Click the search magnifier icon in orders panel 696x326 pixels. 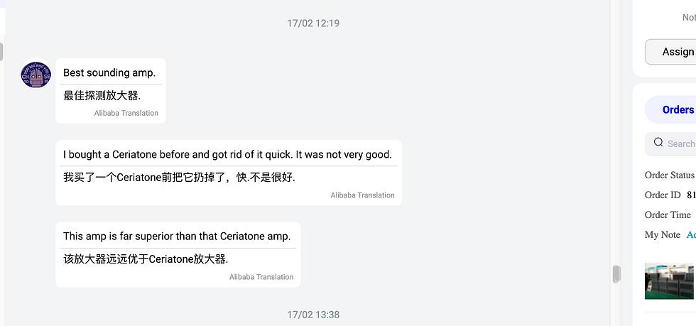point(658,143)
